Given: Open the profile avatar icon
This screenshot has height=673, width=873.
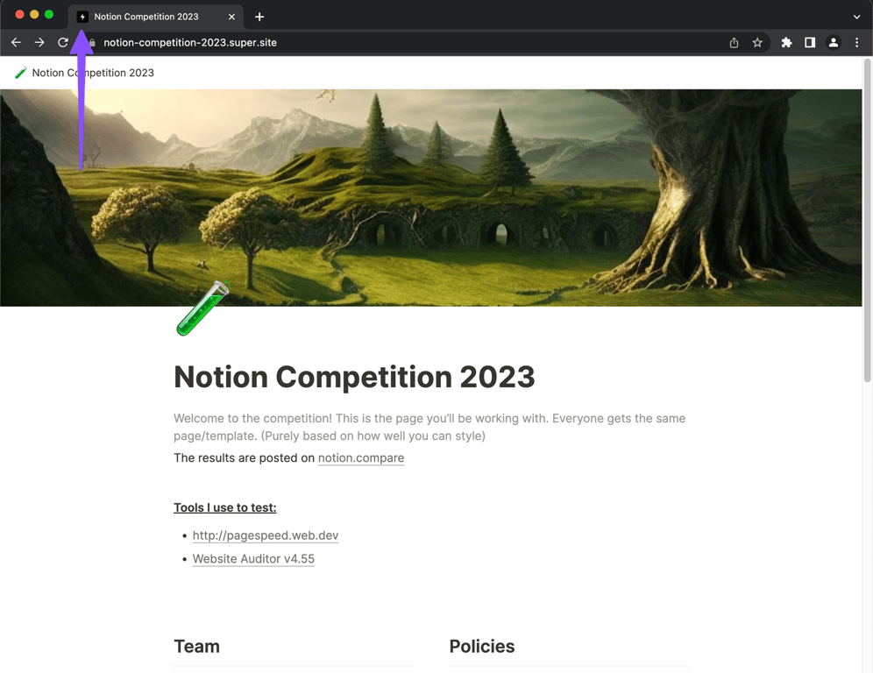Looking at the screenshot, I should 833,42.
